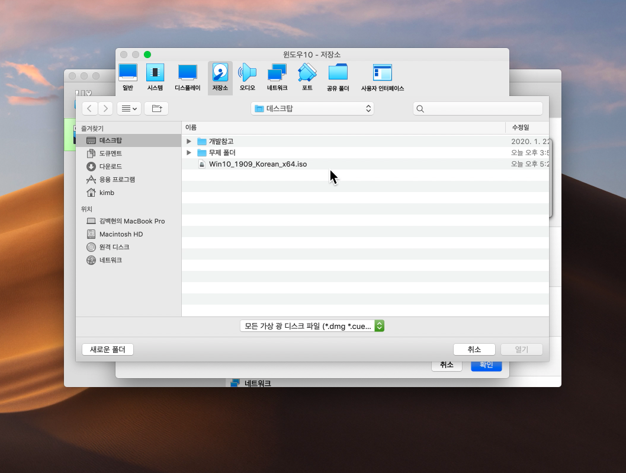Open the 데스크탑 location popup menu

pos(312,108)
